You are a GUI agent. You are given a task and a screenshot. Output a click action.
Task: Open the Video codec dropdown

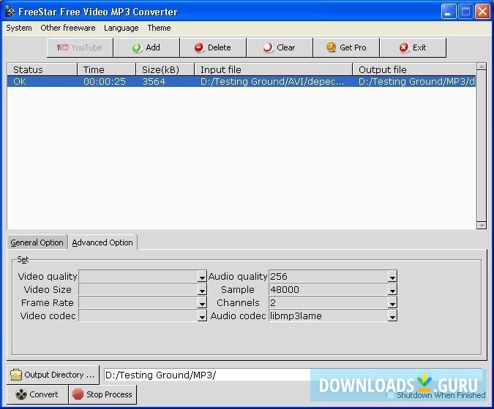pos(202,316)
